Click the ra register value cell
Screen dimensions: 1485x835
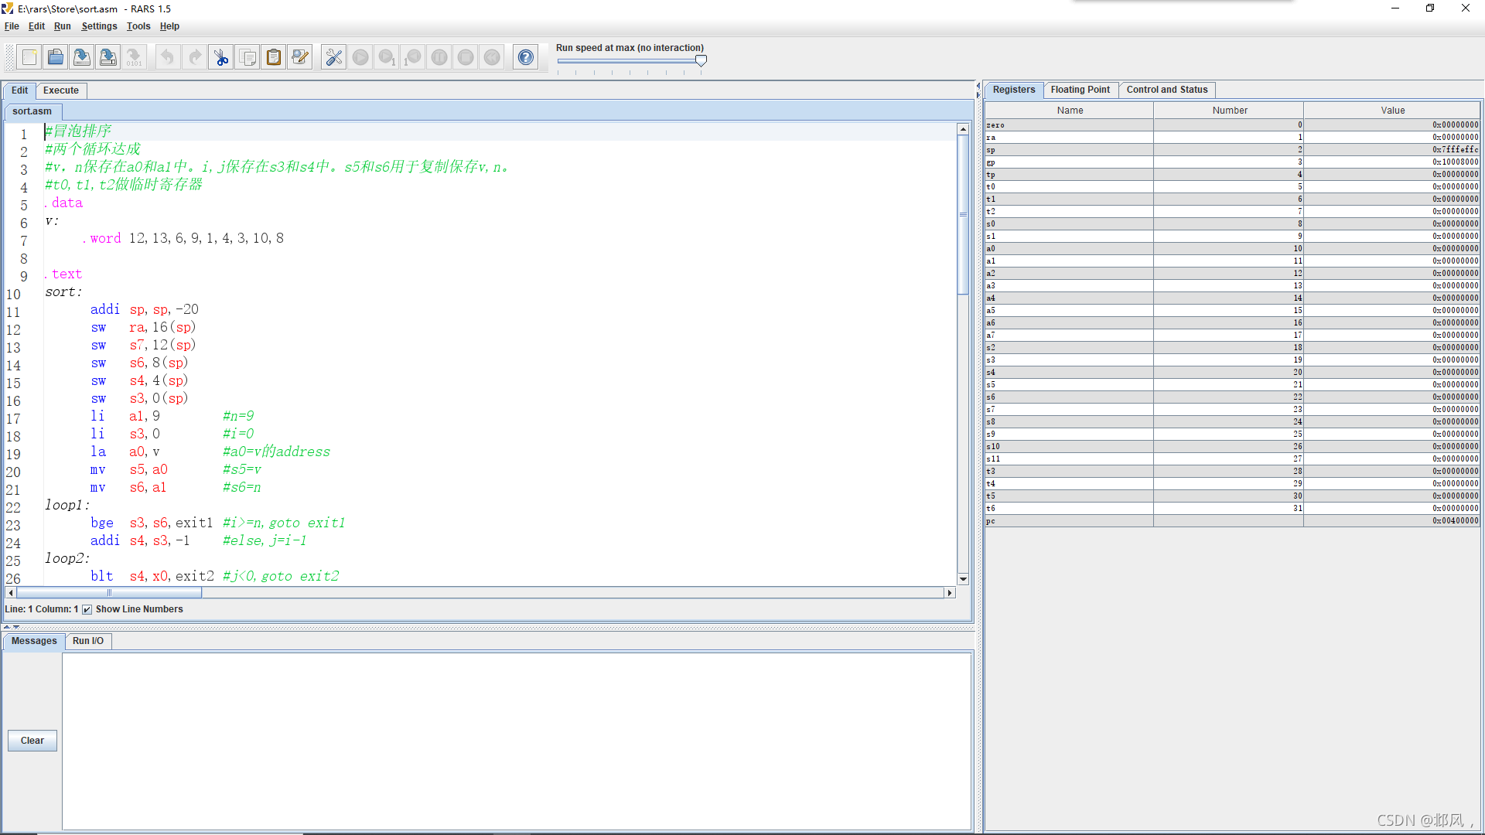(1392, 138)
